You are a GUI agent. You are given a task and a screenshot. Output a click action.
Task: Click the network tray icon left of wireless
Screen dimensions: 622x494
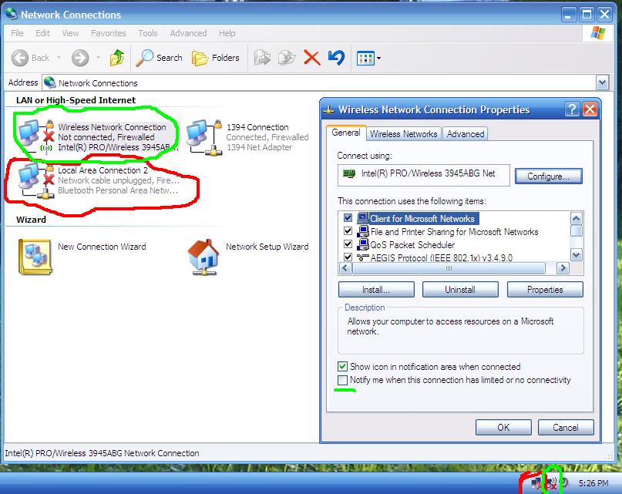536,483
